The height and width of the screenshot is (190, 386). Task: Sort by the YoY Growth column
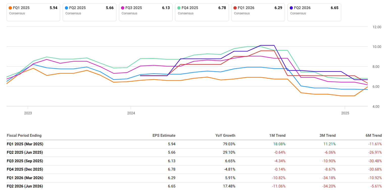point(225,135)
